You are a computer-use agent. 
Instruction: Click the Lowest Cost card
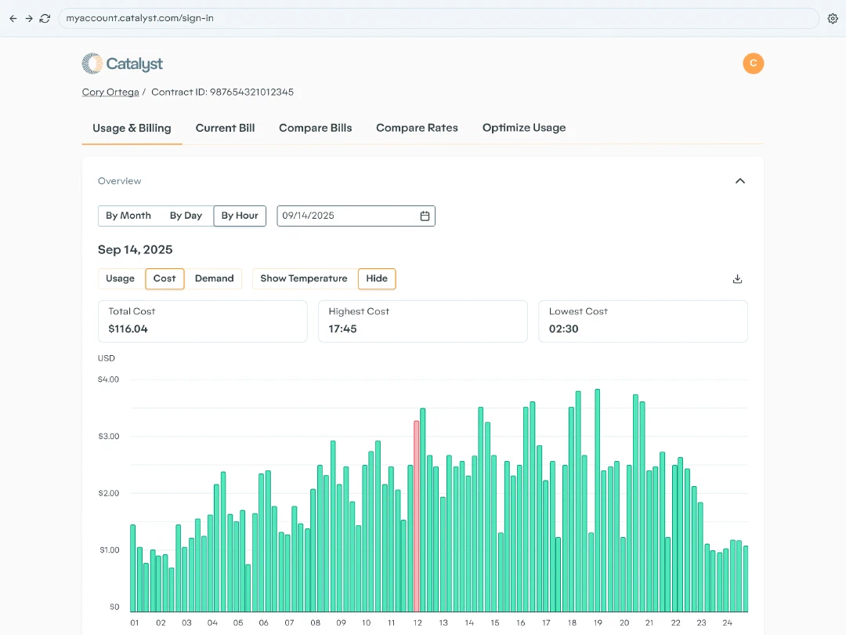[643, 321]
